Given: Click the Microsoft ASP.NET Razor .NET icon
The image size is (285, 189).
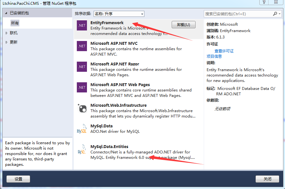Looking at the screenshot, I should (82, 67).
